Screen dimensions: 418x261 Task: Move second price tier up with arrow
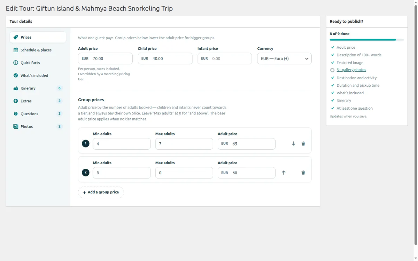284,173
